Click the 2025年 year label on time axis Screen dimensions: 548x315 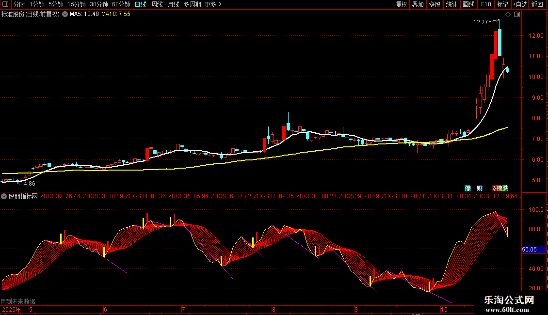tap(12, 309)
